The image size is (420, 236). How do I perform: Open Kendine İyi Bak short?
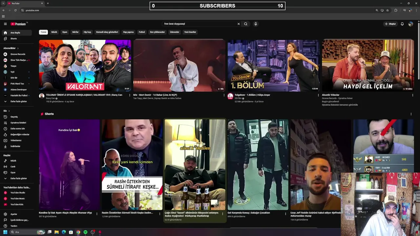coord(69,165)
